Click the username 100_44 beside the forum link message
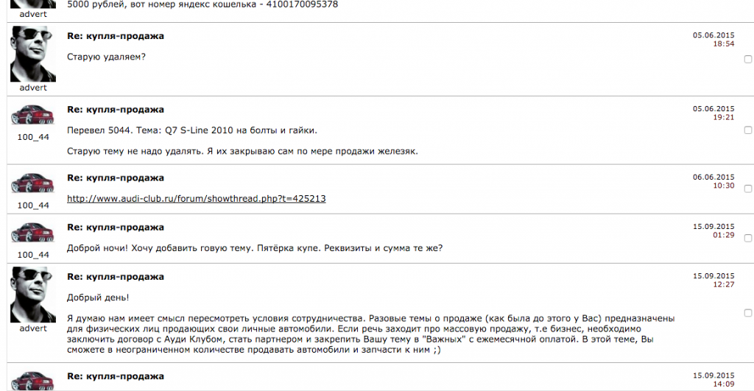This screenshot has height=391, width=754. (33, 205)
